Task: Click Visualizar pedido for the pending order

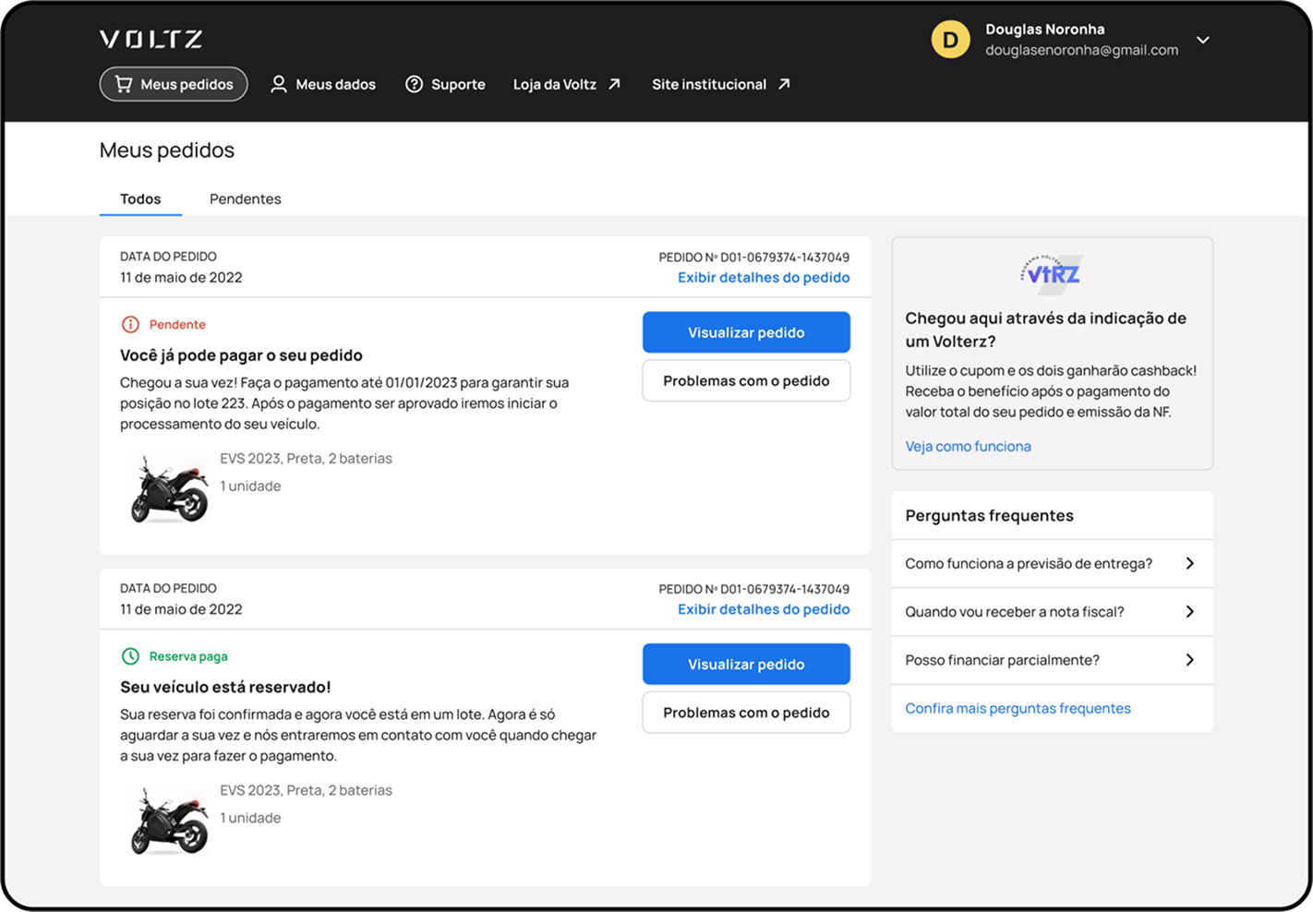Action: 746,332
